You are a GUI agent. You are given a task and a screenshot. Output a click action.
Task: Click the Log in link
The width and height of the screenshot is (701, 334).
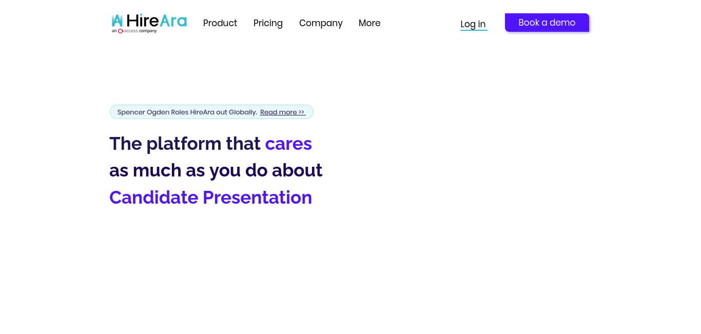coord(473,24)
